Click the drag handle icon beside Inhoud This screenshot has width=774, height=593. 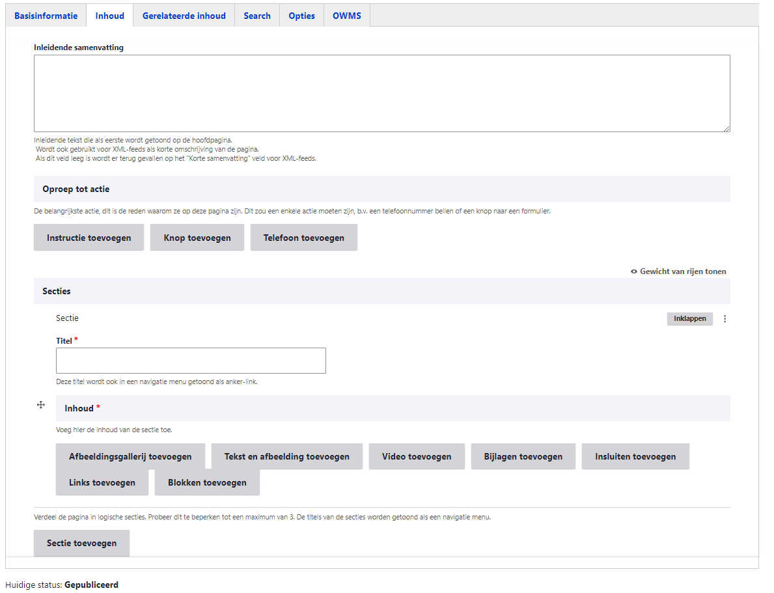(41, 405)
